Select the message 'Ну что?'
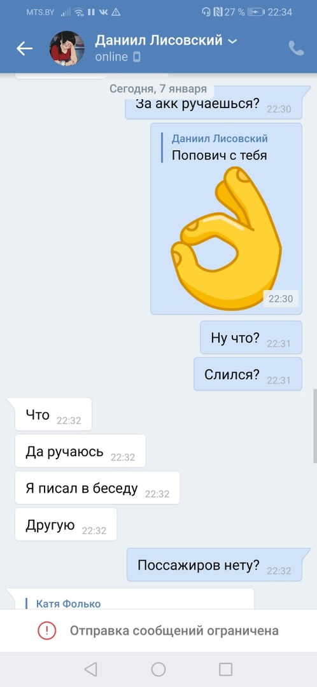 [x=251, y=337]
